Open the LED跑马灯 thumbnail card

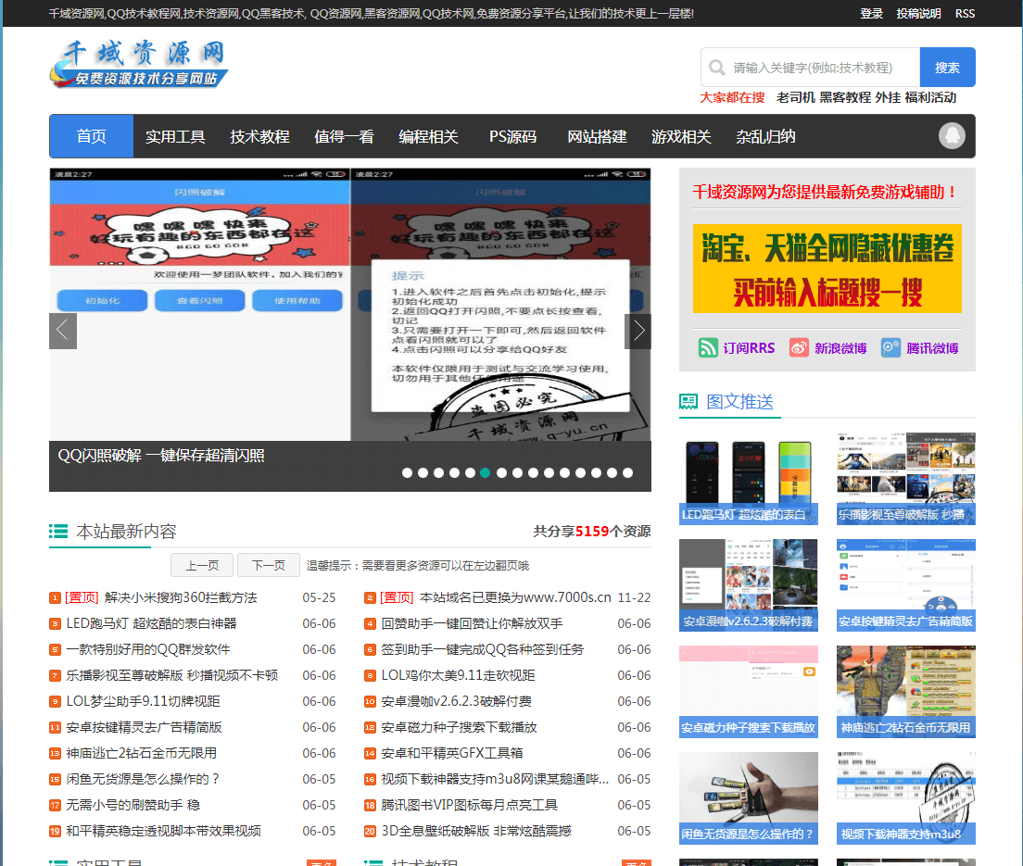[x=749, y=479]
